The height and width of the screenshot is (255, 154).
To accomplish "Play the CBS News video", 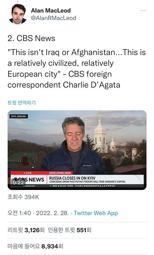I will (77, 150).
